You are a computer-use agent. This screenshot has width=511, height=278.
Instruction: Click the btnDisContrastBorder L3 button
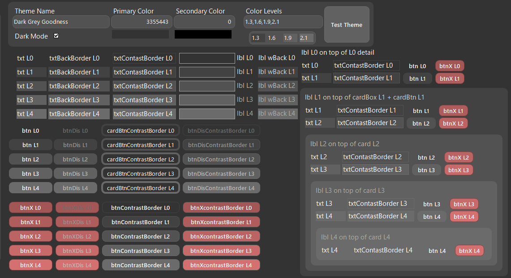(221, 174)
